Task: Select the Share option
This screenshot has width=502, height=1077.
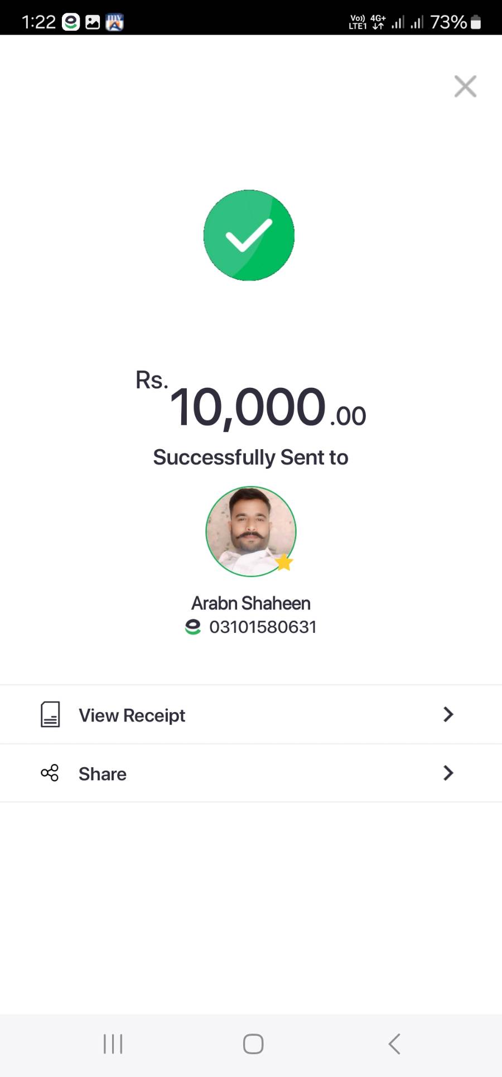Action: [x=103, y=774]
